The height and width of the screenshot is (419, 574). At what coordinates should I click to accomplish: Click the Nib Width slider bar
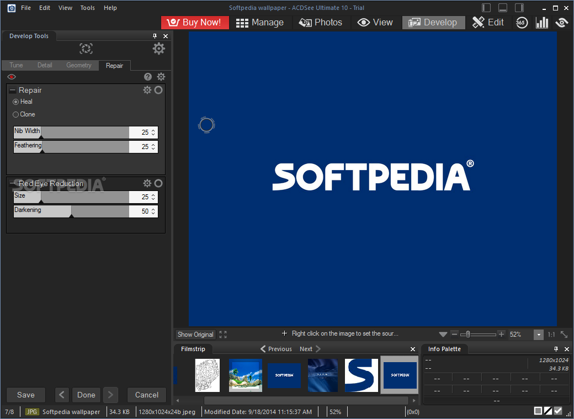(x=71, y=132)
